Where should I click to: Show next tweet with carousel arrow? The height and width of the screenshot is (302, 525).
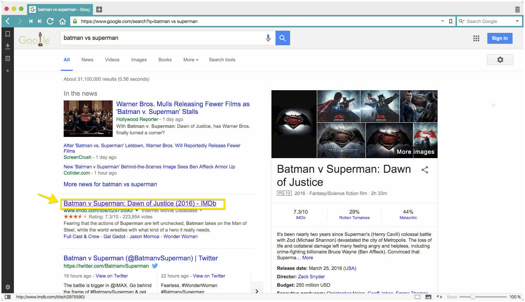click(256, 291)
